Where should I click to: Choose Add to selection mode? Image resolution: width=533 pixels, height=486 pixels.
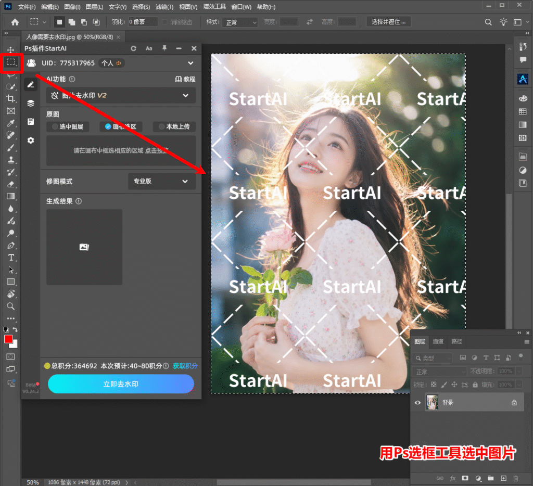72,22
